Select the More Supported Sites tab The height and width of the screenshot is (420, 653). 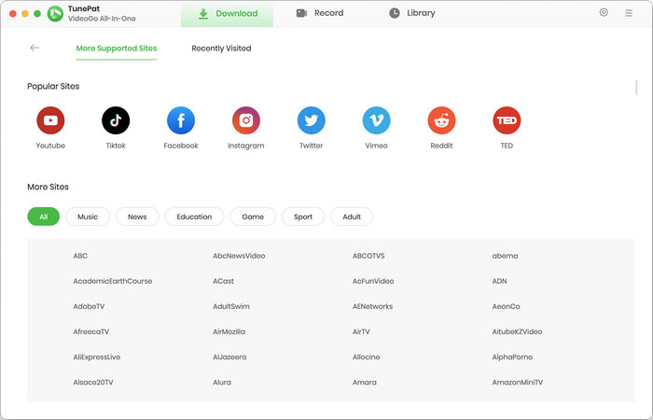tap(117, 49)
